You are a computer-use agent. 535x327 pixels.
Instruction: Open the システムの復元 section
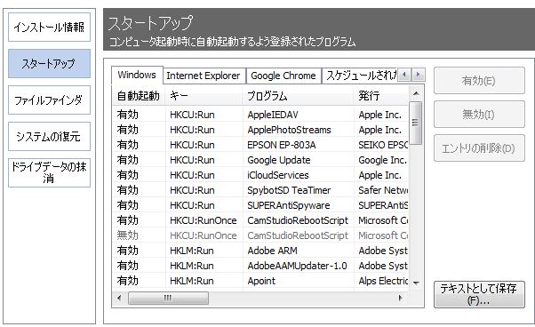tap(49, 136)
